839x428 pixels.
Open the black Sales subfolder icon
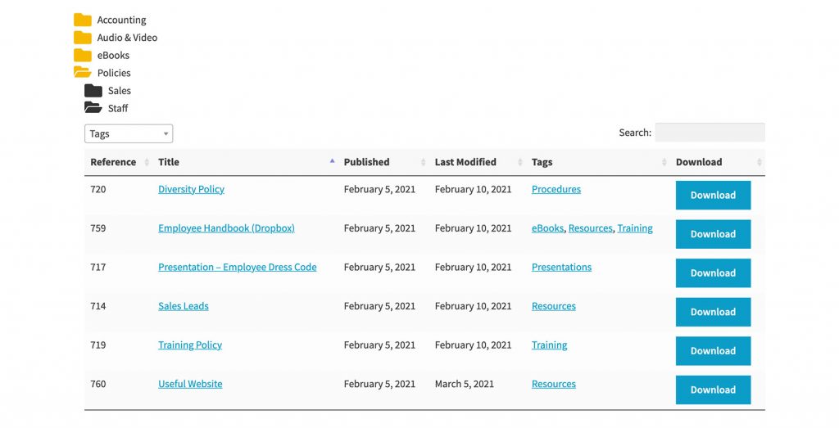[x=93, y=91]
